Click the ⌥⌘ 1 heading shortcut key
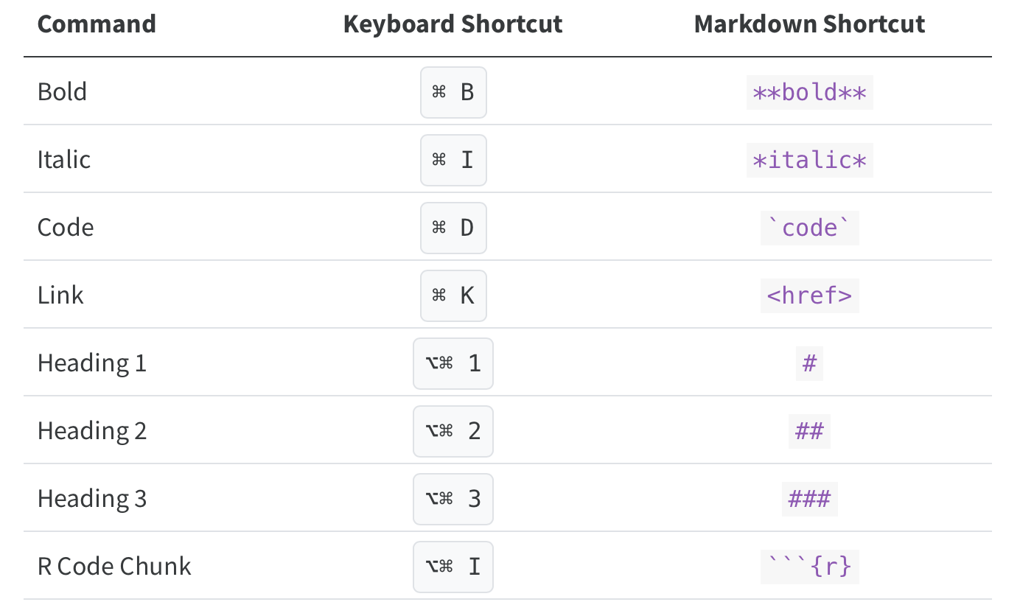 453,363
